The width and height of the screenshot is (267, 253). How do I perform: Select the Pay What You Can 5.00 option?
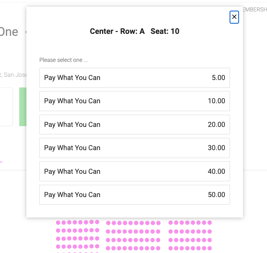[135, 78]
